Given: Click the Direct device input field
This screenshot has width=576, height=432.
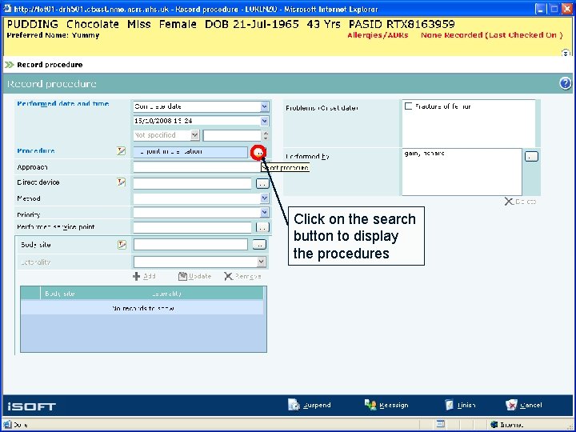Looking at the screenshot, I should click(x=193, y=183).
